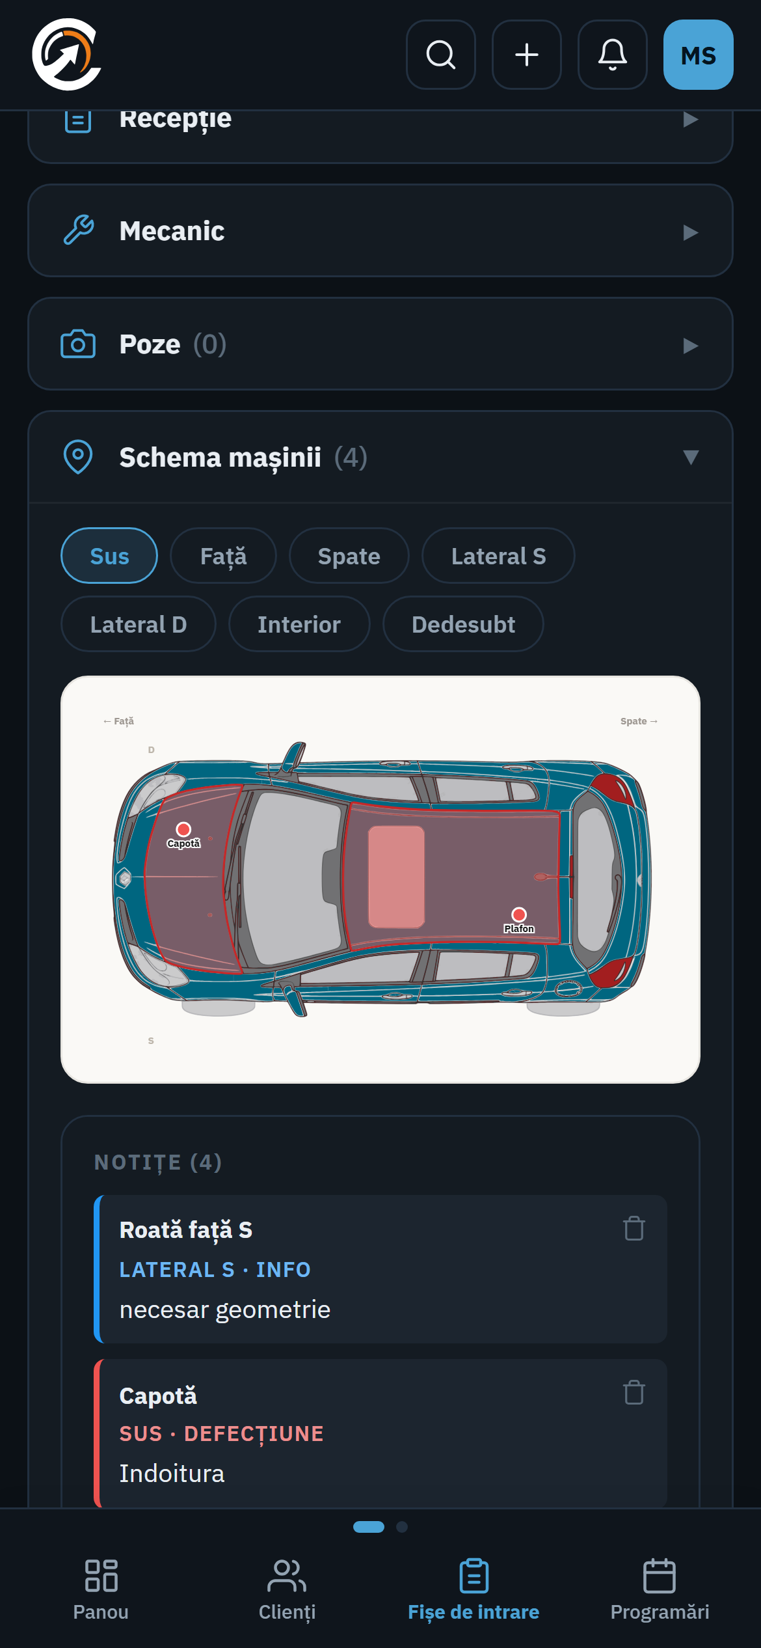Switch car view to Față
761x1648 pixels.
tap(223, 556)
